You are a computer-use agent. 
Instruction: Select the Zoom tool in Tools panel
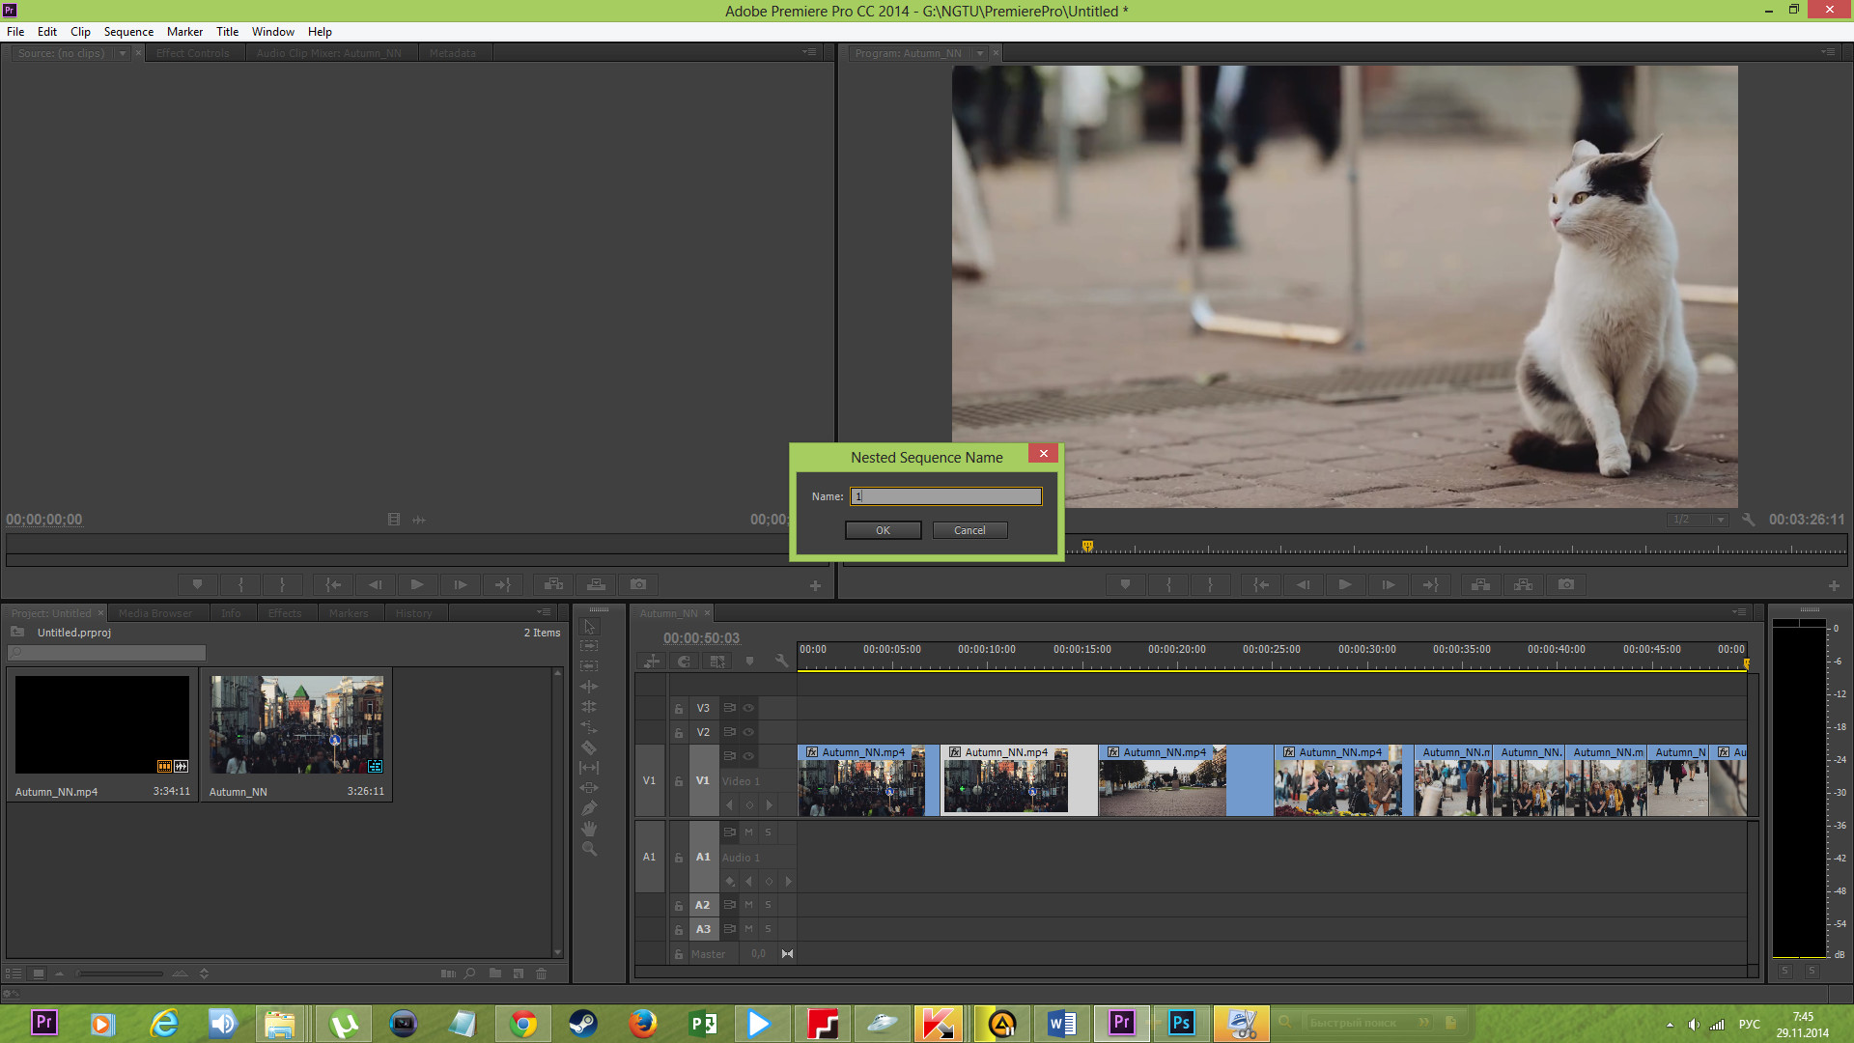pyautogui.click(x=590, y=849)
